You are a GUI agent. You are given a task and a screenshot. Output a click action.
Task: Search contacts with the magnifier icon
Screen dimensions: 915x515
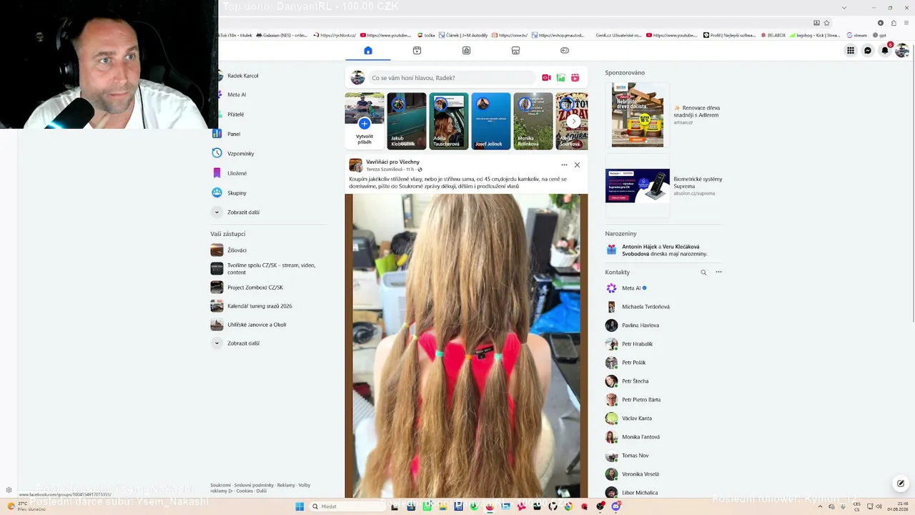[703, 273]
